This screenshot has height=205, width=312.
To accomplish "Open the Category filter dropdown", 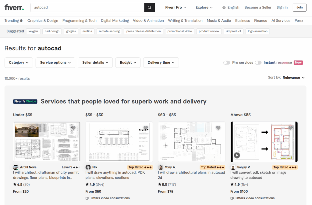I will click(19, 63).
